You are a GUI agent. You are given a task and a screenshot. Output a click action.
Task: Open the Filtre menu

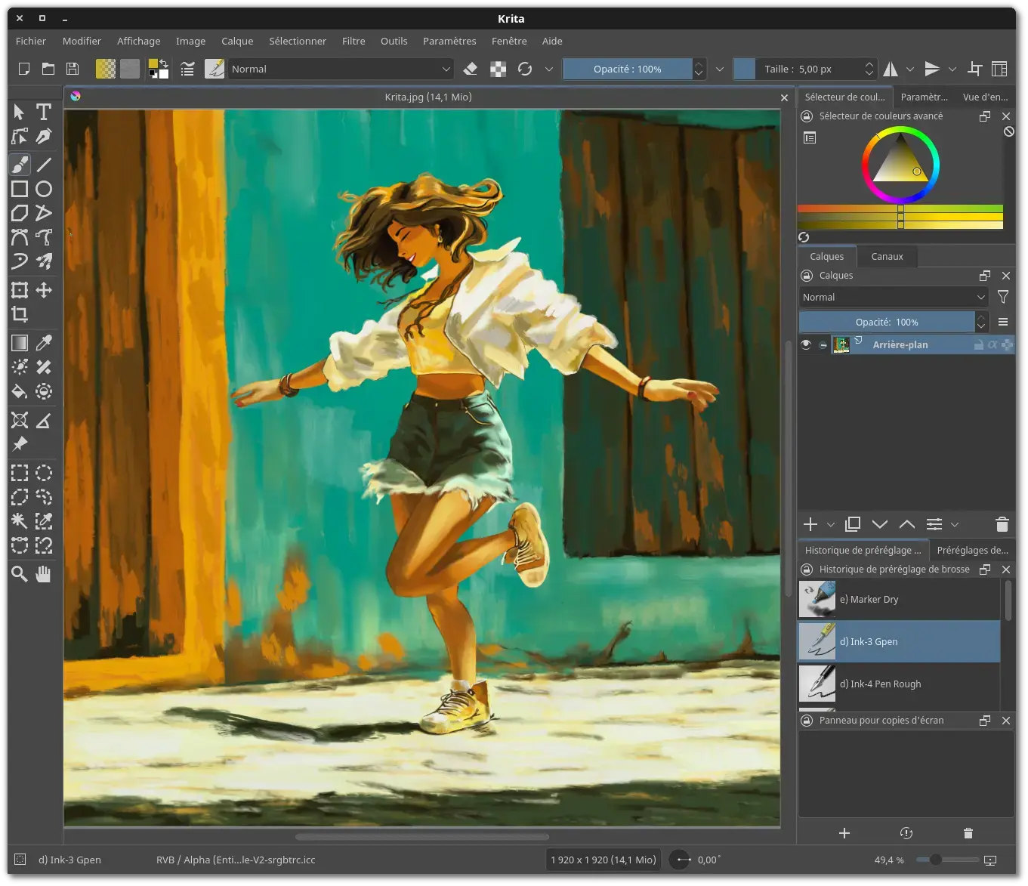tap(353, 41)
